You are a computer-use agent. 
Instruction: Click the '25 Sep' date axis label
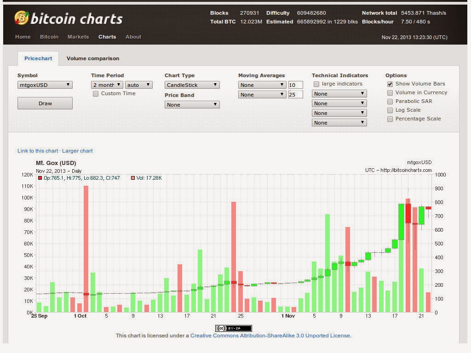pyautogui.click(x=39, y=316)
